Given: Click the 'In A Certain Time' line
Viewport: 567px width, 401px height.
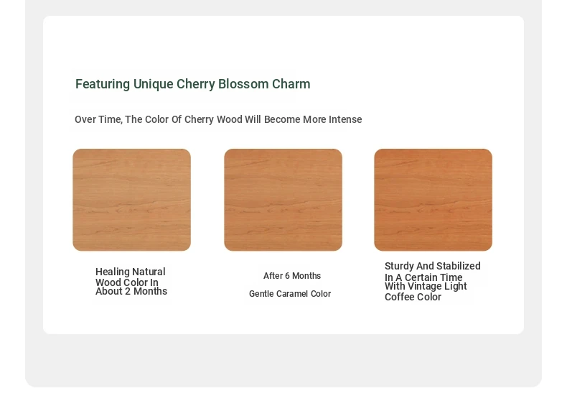Looking at the screenshot, I should (423, 277).
